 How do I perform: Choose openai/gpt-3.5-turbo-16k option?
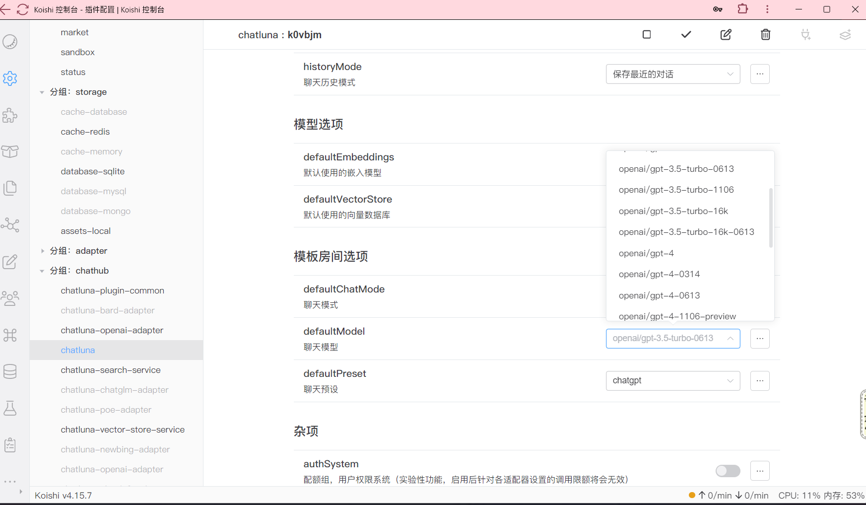coord(673,211)
